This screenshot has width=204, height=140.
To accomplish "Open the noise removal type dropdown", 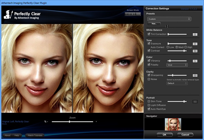I will (x=177, y=83).
